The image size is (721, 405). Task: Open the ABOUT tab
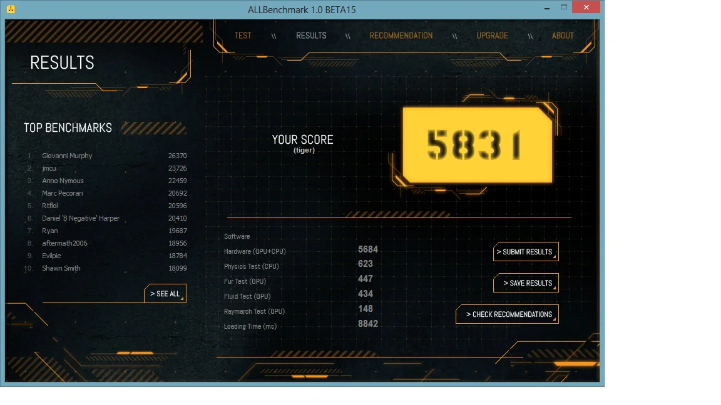tap(563, 36)
